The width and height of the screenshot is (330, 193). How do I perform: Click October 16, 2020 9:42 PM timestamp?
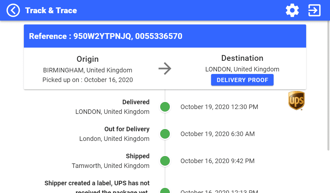pyautogui.click(x=218, y=161)
